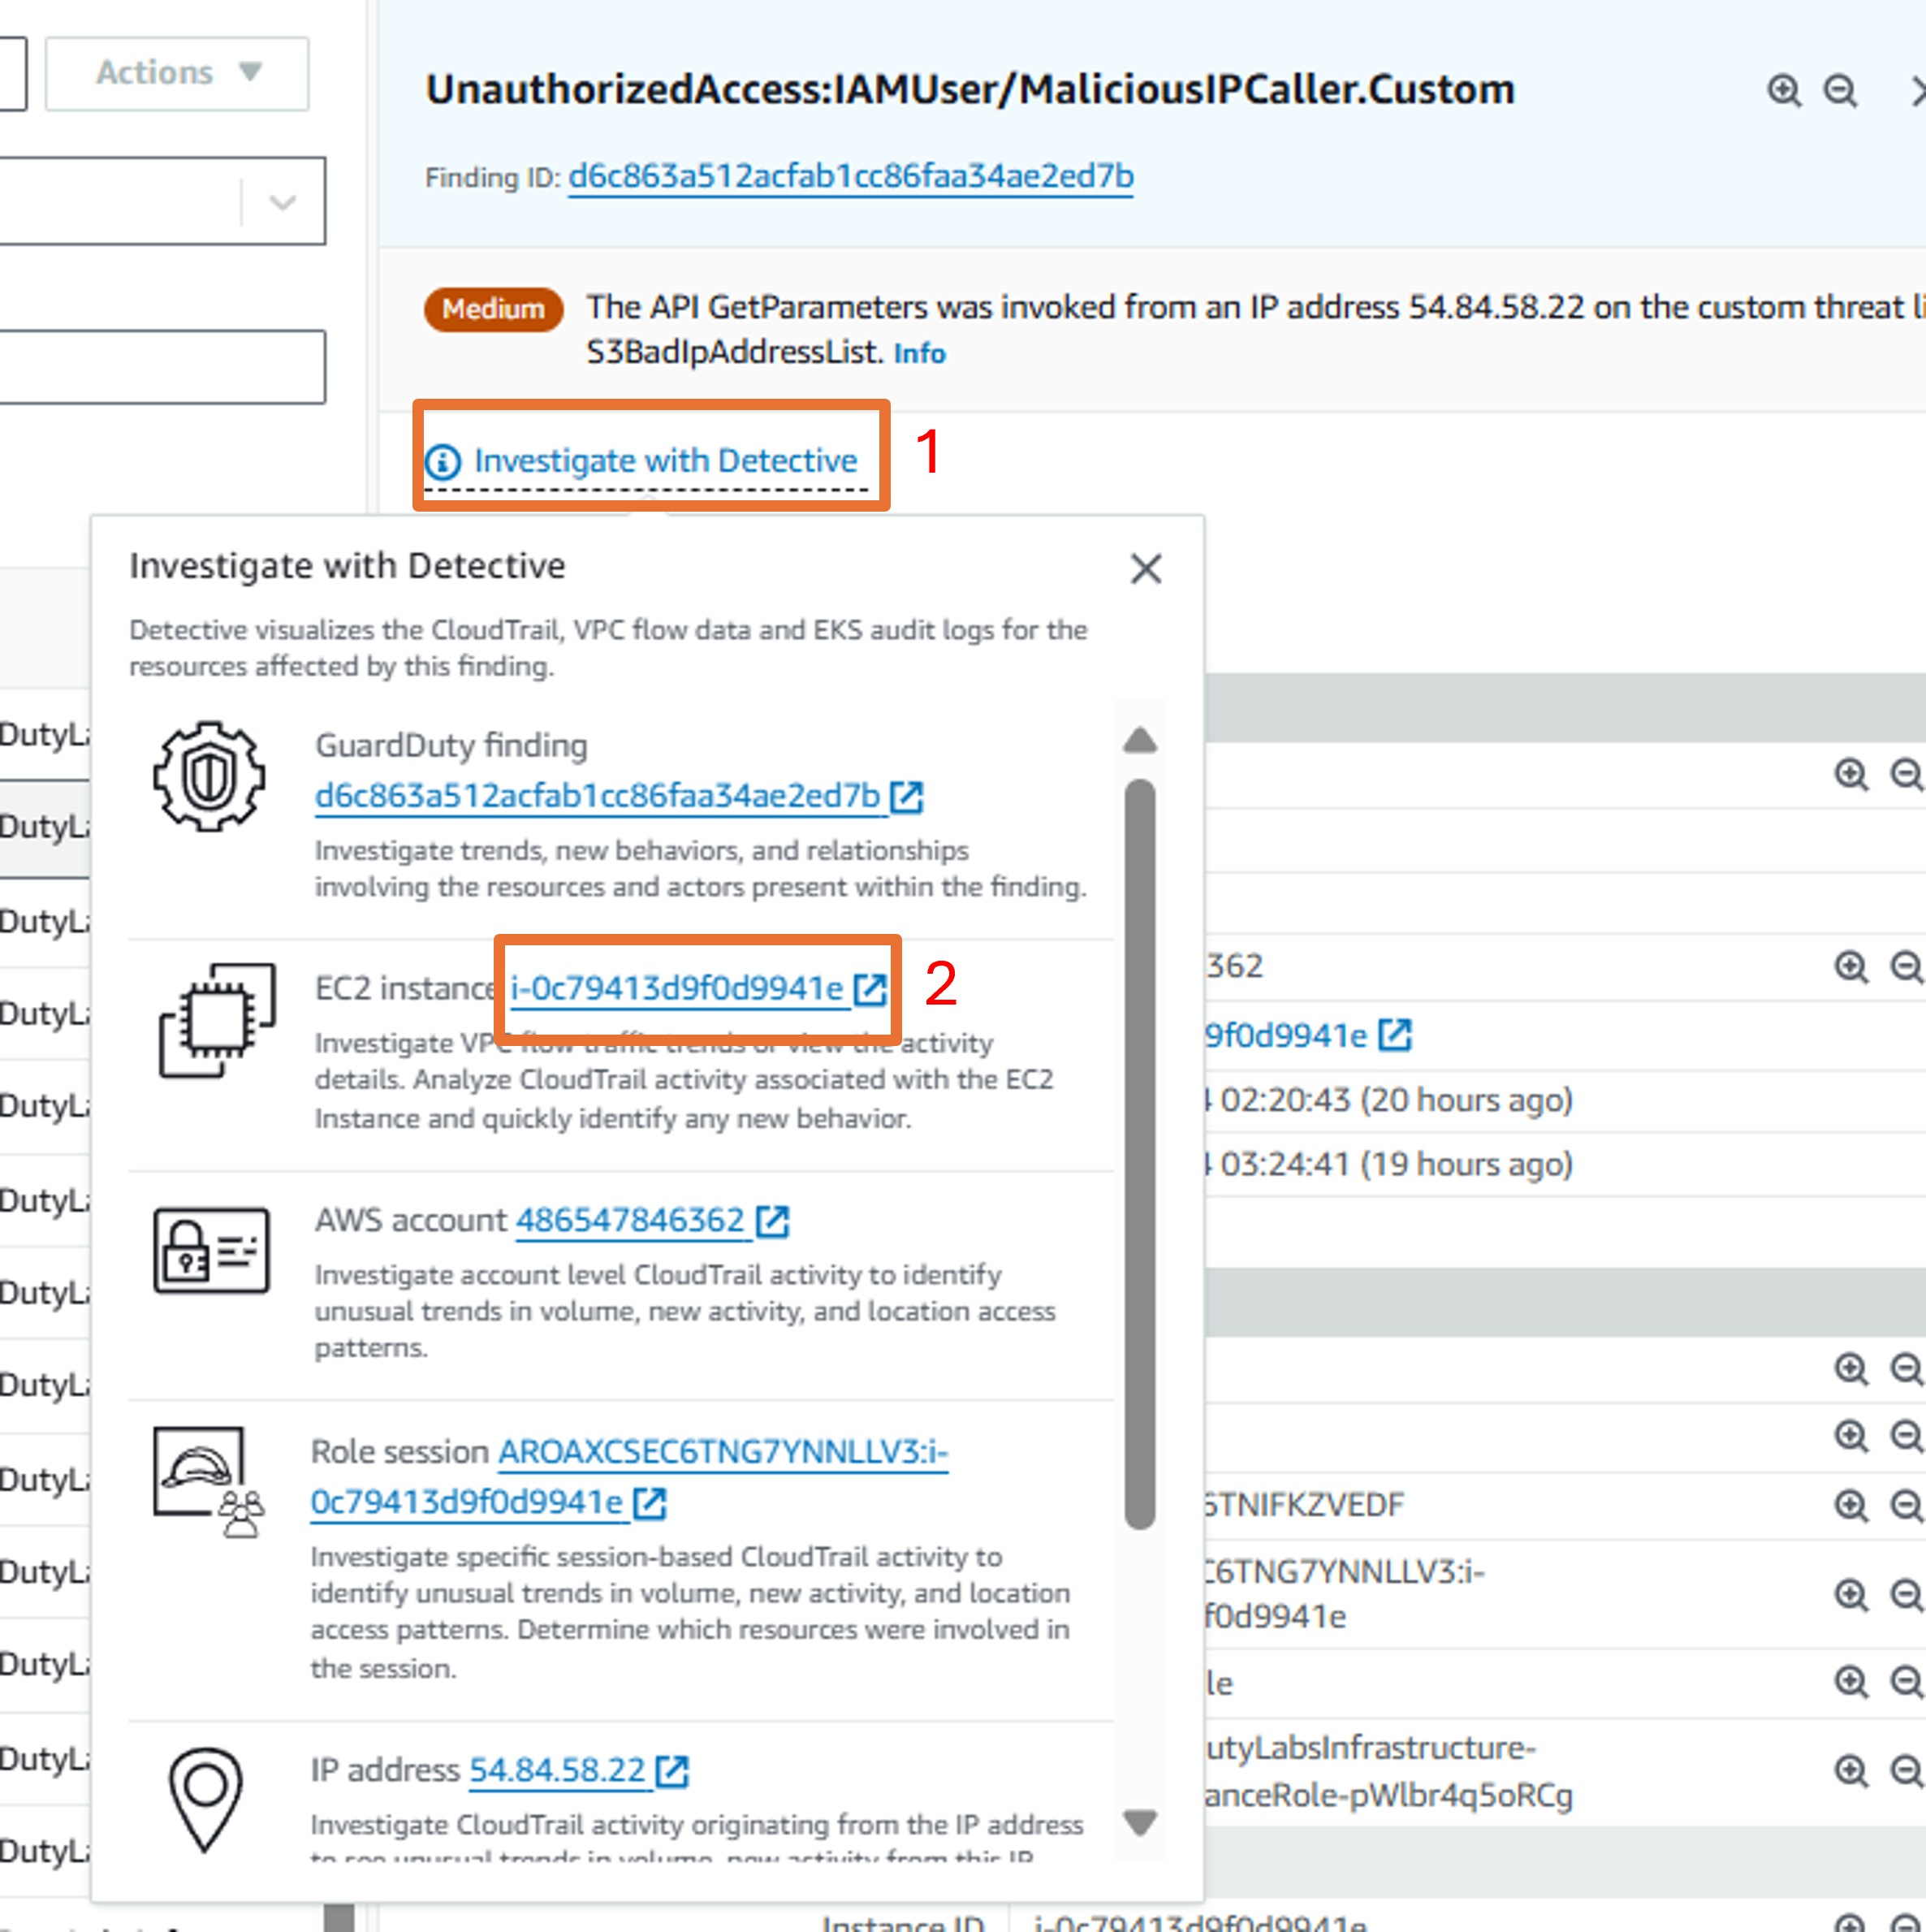Click info icon beside Investigate with Detective

point(443,462)
